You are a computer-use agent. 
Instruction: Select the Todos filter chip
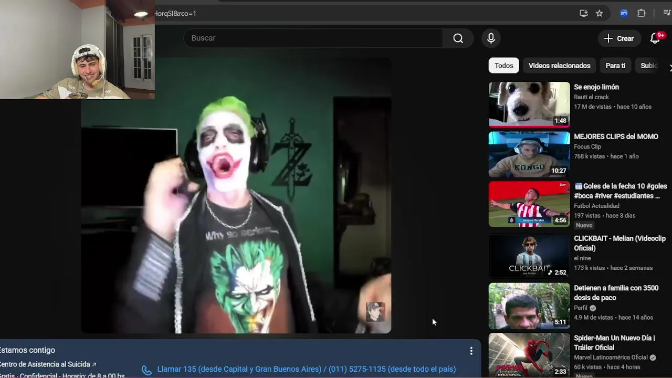coord(504,66)
